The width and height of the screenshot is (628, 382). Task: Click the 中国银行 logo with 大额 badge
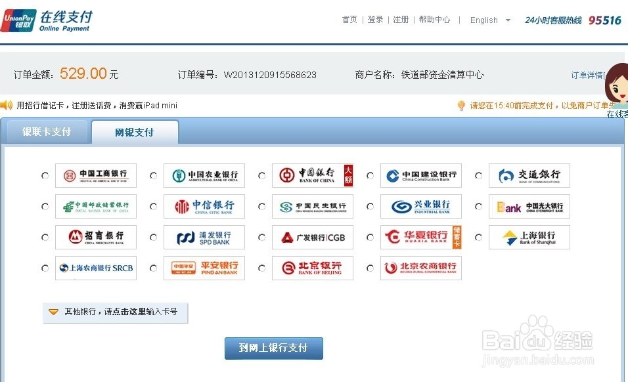click(x=313, y=175)
